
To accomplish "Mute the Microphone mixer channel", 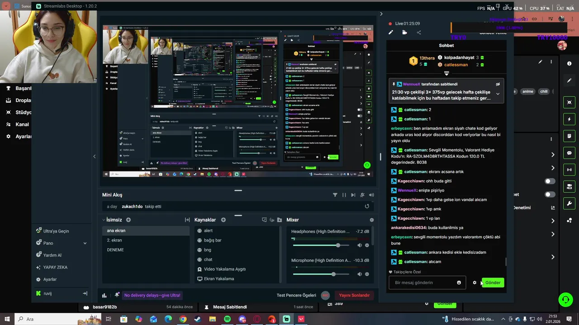I will click(x=360, y=274).
